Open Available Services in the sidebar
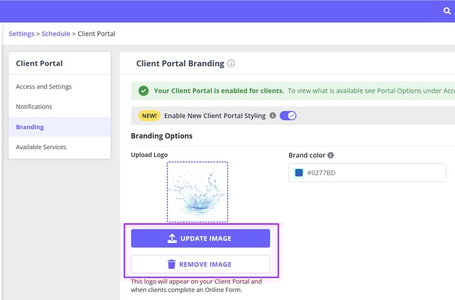This screenshot has height=300, width=455. (x=41, y=147)
